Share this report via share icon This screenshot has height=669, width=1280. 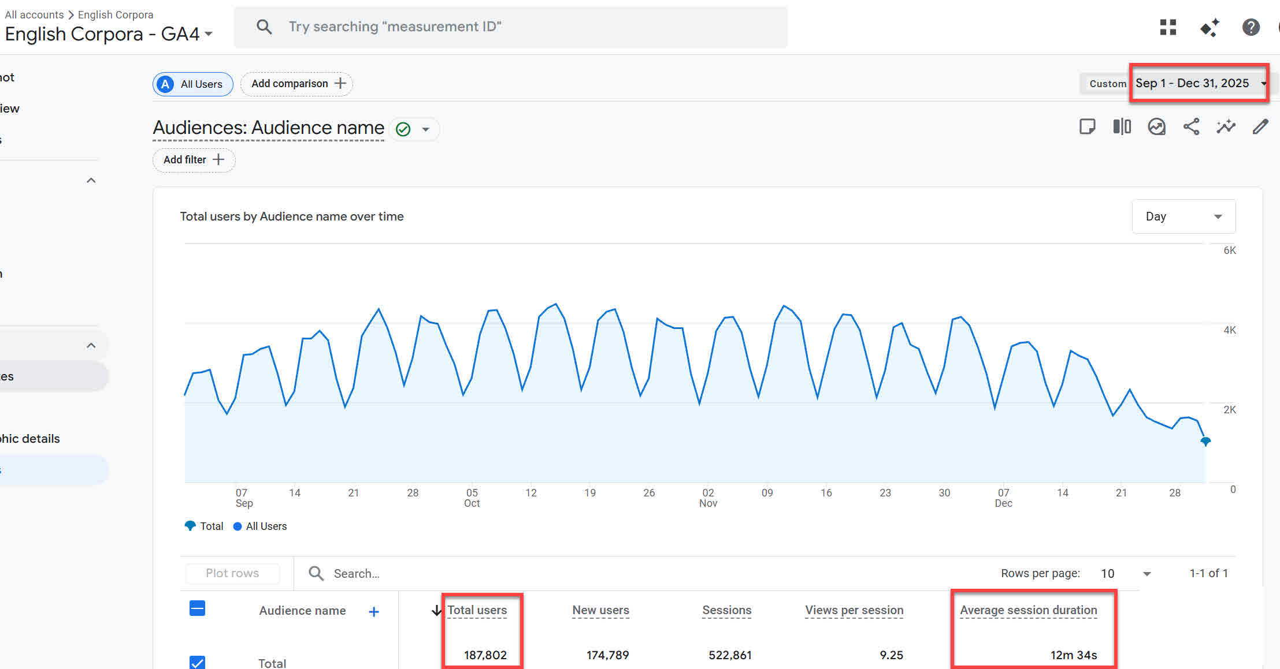point(1191,126)
